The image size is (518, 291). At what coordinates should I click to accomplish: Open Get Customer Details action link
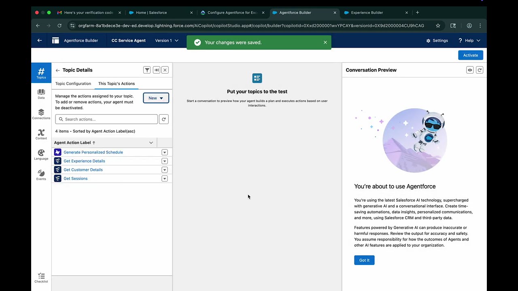[83, 170]
